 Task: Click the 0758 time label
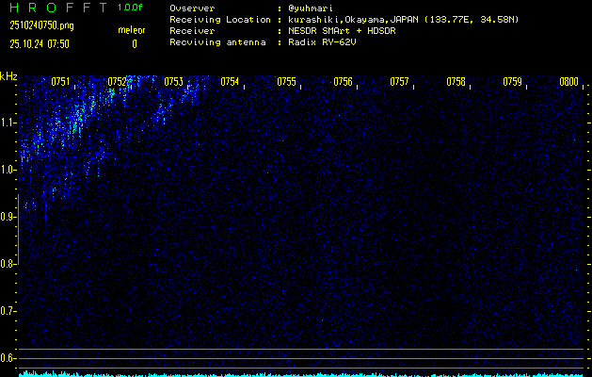456,82
